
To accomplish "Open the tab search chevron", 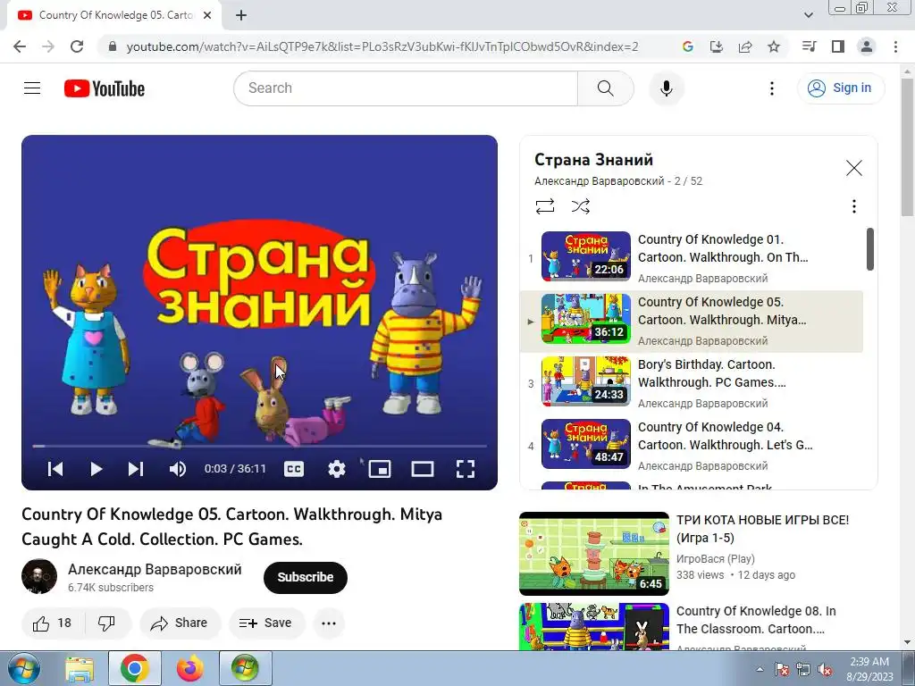I will click(x=808, y=15).
